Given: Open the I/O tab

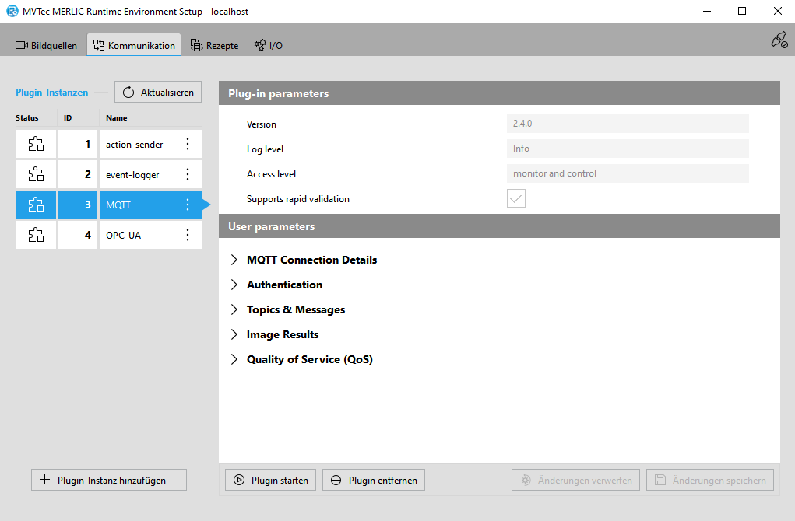Looking at the screenshot, I should 269,45.
